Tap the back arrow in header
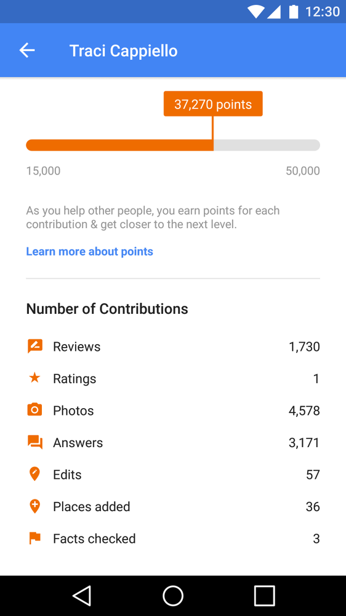Viewport: 346px width, 616px height. (x=27, y=51)
